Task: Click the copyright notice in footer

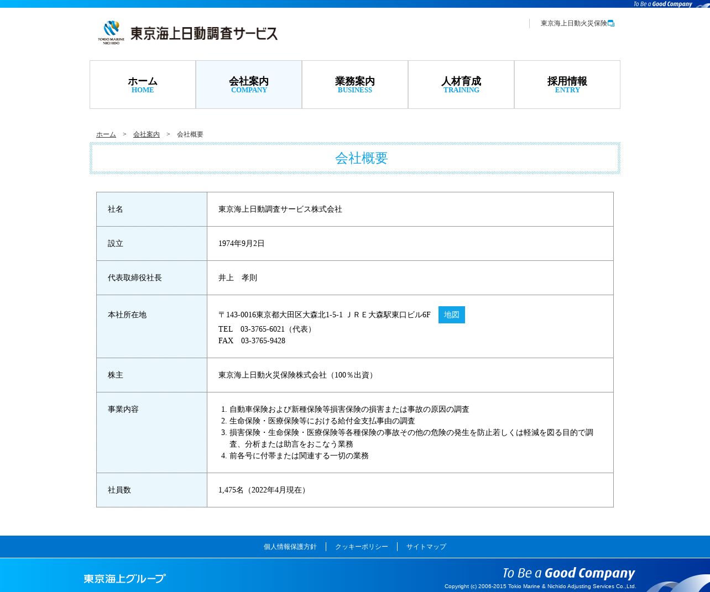Action: pos(540,586)
